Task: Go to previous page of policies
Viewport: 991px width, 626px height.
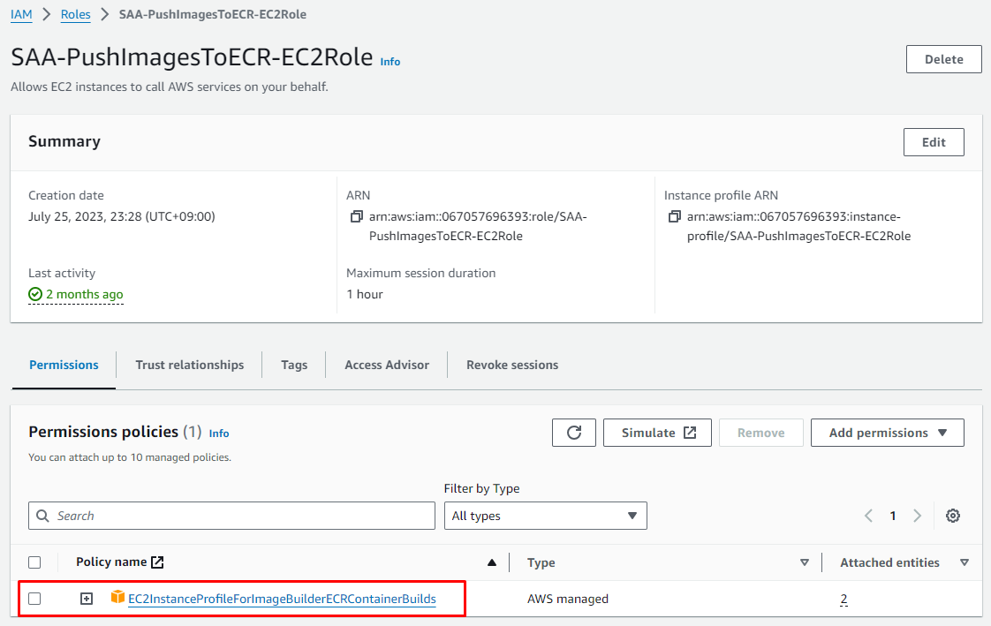Action: pyautogui.click(x=868, y=516)
